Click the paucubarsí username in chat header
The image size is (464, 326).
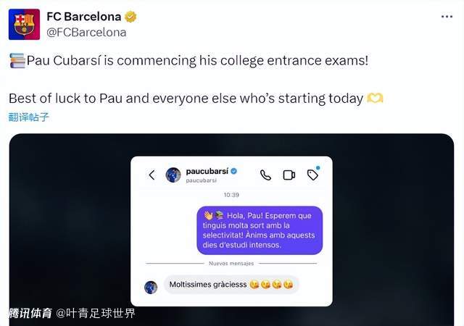[207, 171]
